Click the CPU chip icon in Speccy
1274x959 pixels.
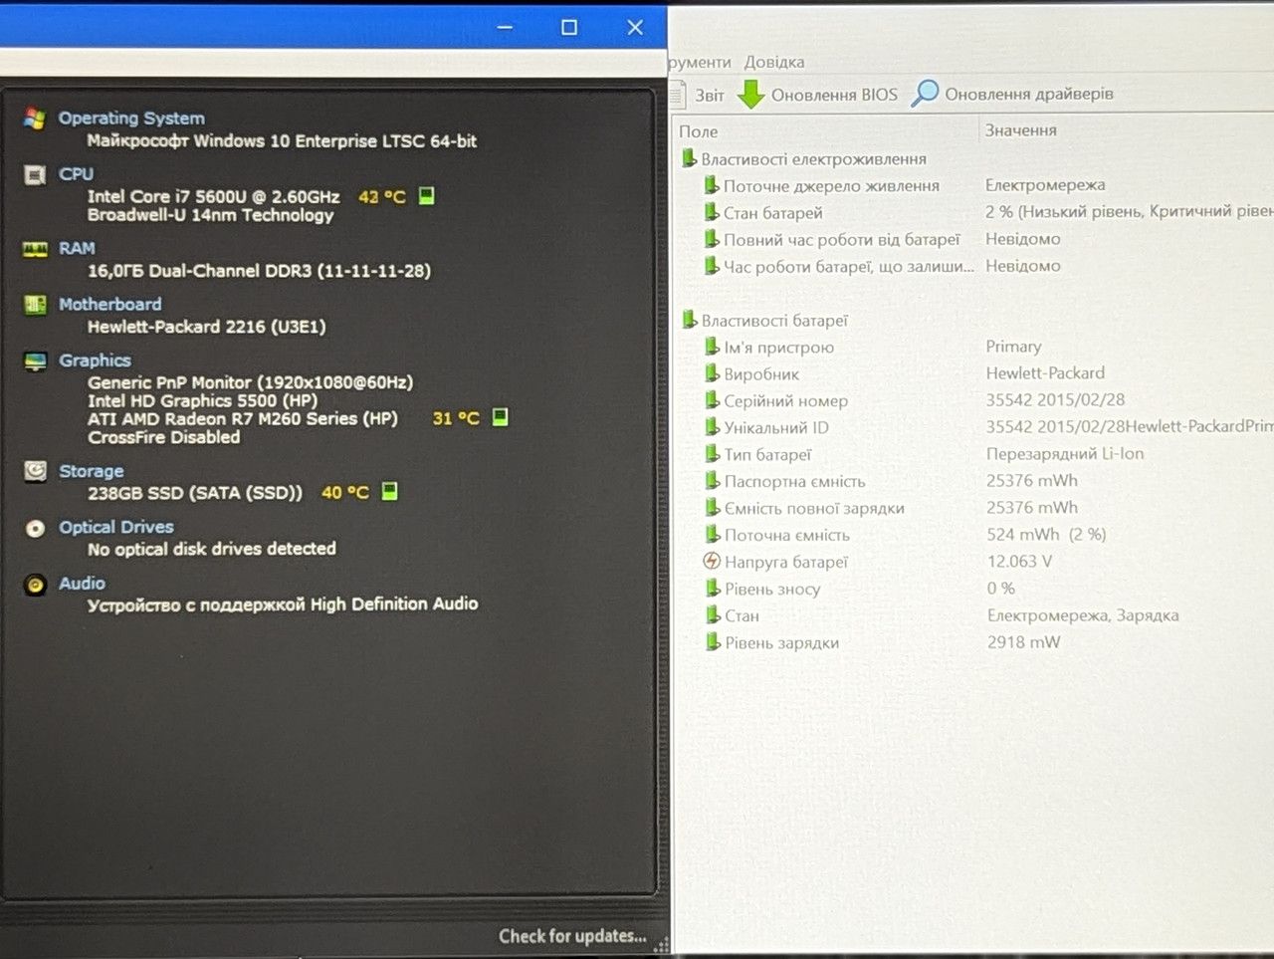pyautogui.click(x=35, y=175)
